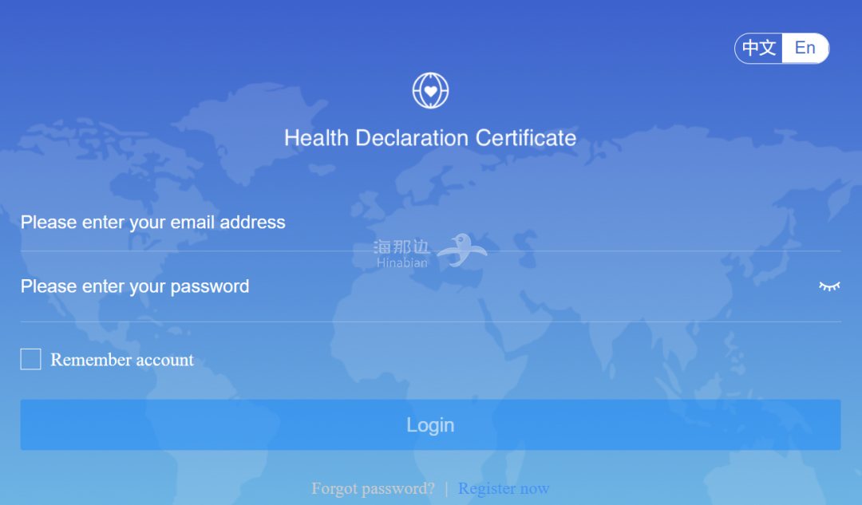Viewport: 862px width, 505px height.
Task: Click the Hinabian watermark text
Action: click(x=401, y=262)
